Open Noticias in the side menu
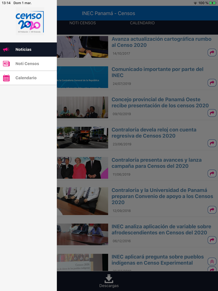The width and height of the screenshot is (218, 291). pyautogui.click(x=28, y=49)
